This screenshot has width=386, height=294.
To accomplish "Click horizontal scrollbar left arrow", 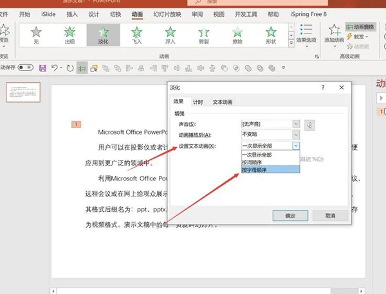I will (53, 291).
